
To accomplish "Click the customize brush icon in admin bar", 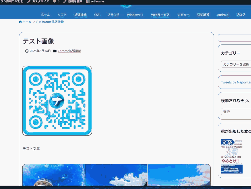I will pos(29,2).
